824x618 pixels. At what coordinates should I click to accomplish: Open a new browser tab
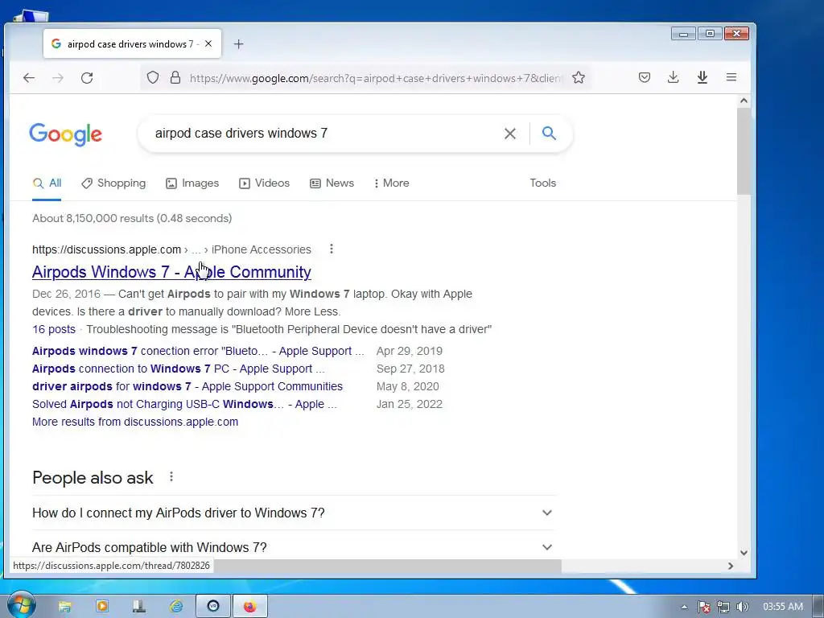(x=238, y=44)
